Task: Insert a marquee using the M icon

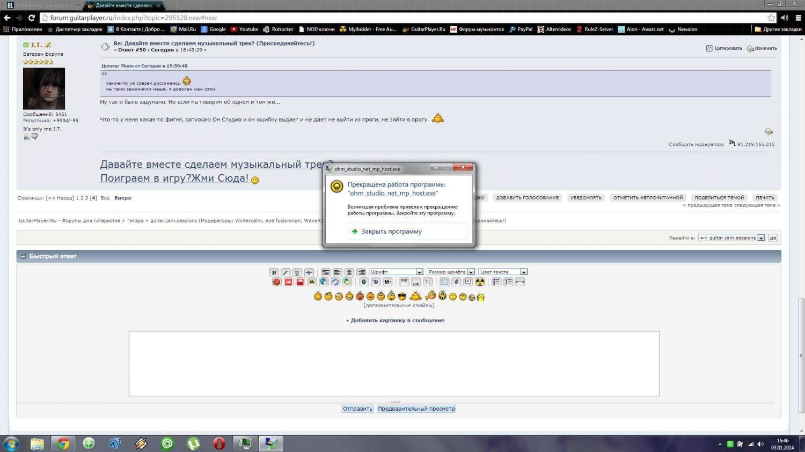Action: click(x=387, y=282)
